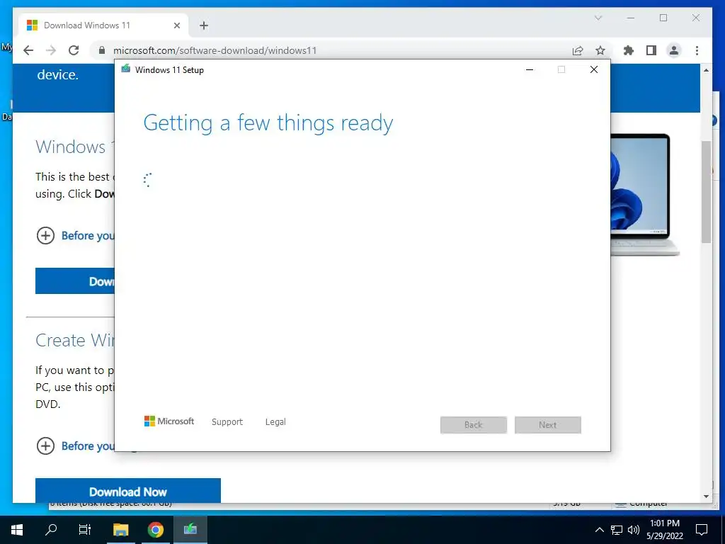Reload the Download Windows 11 page
The image size is (725, 544).
pos(74,50)
